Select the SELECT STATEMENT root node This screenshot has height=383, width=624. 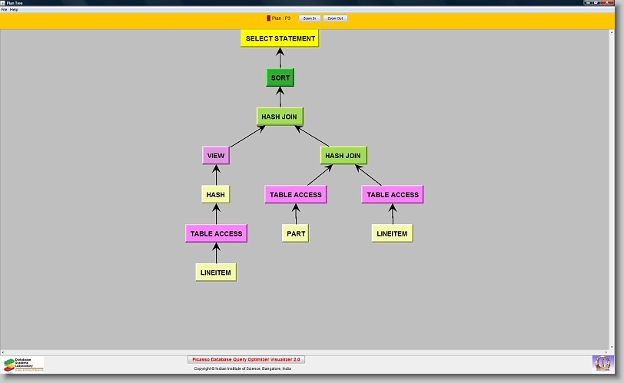tap(280, 38)
